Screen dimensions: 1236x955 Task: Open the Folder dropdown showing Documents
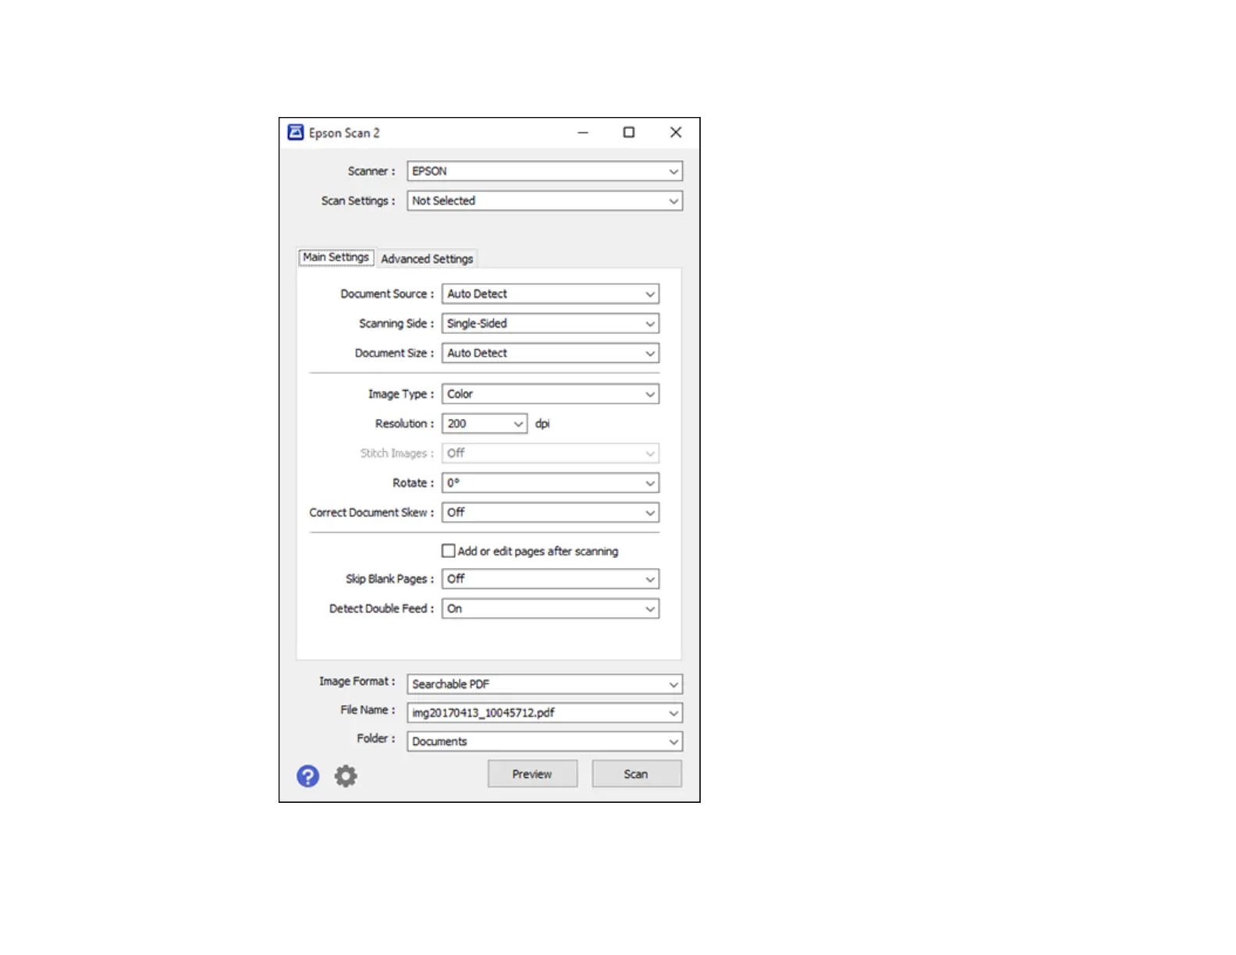pyautogui.click(x=545, y=741)
